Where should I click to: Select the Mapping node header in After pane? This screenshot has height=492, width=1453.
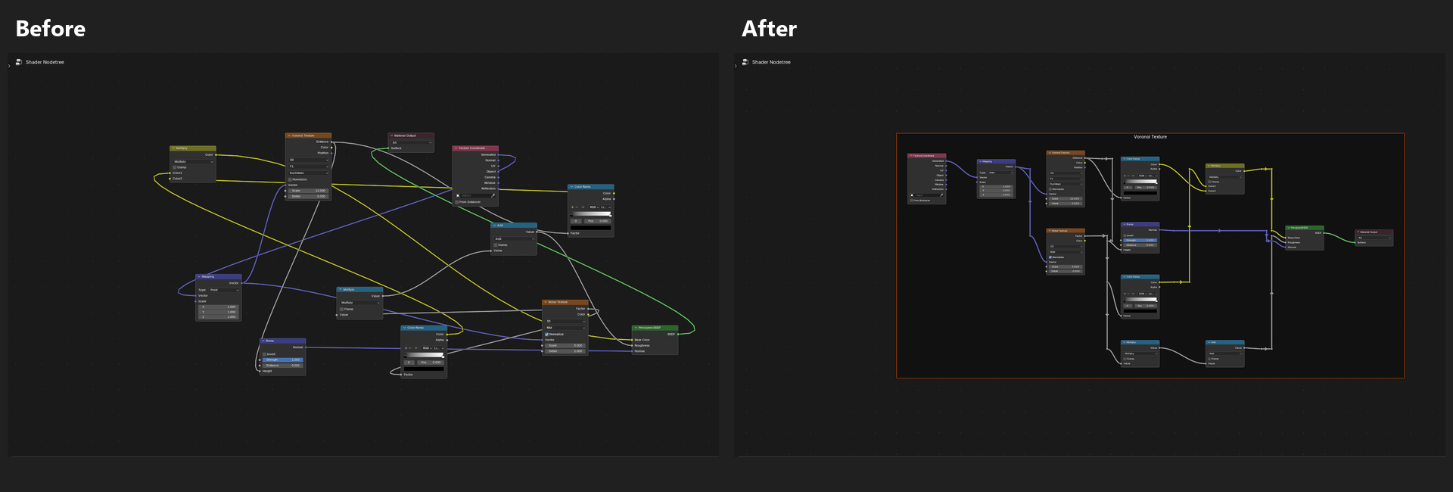click(996, 161)
